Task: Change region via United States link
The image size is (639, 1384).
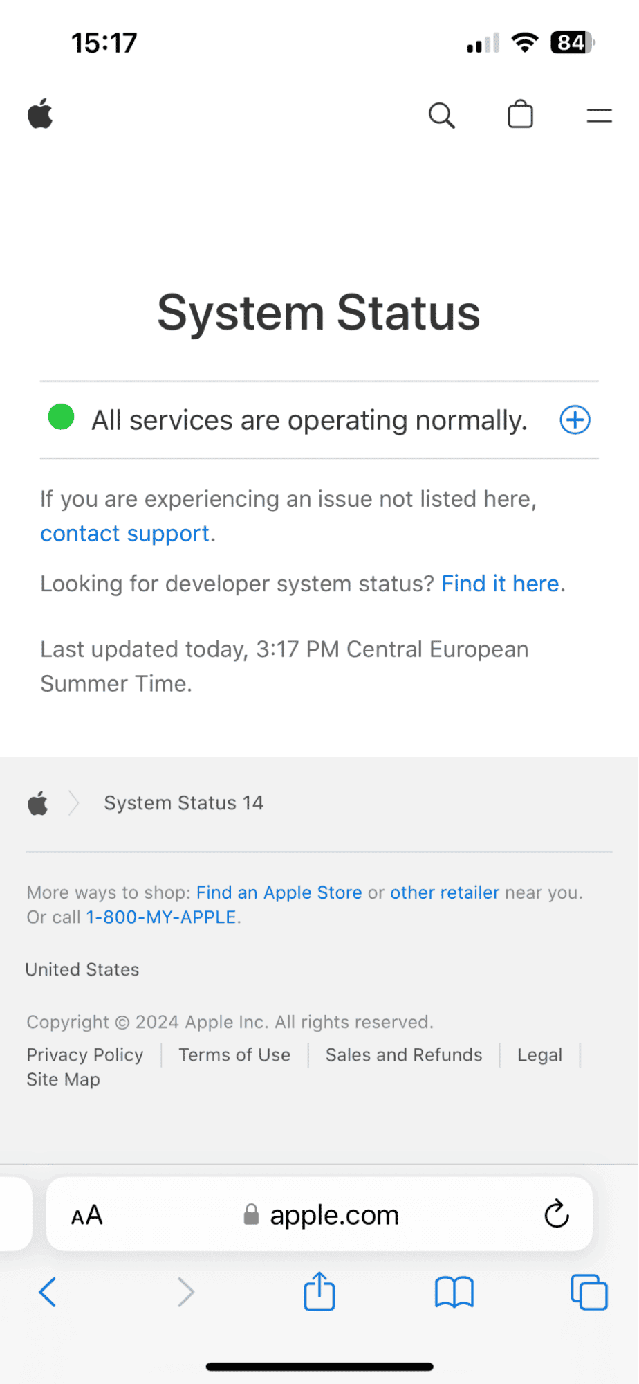Action: (x=82, y=969)
